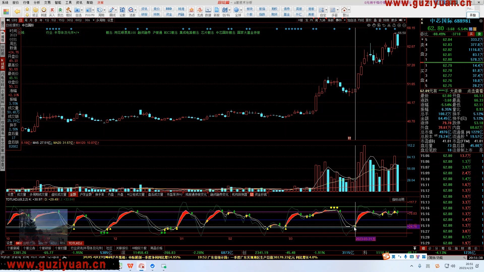Click the 卖出 sell icon

[x=60, y=10]
